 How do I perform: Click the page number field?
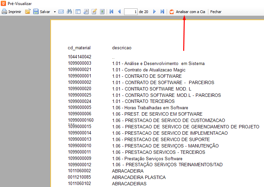(130, 12)
